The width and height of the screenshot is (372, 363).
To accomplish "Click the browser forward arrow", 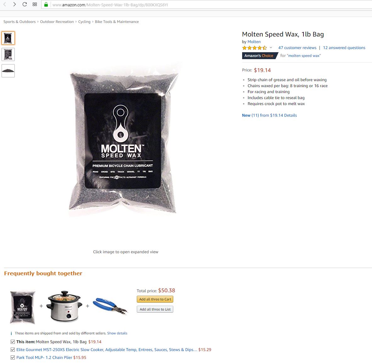I will [x=14, y=4].
